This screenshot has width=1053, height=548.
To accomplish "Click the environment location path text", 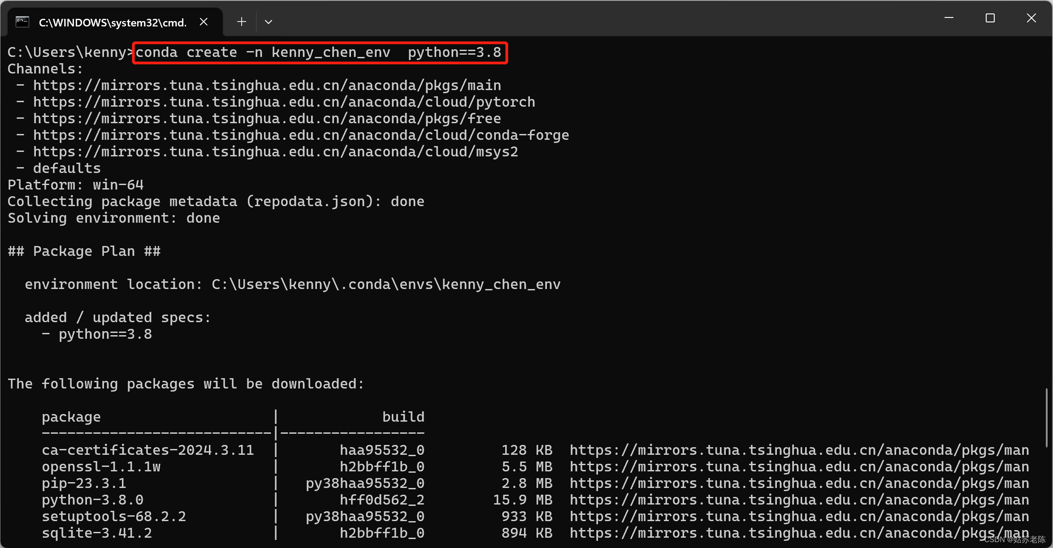I will click(x=386, y=285).
